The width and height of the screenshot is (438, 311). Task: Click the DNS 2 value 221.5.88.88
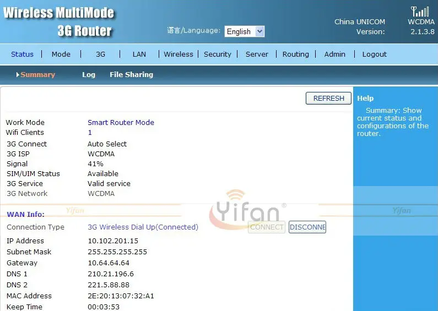(109, 285)
